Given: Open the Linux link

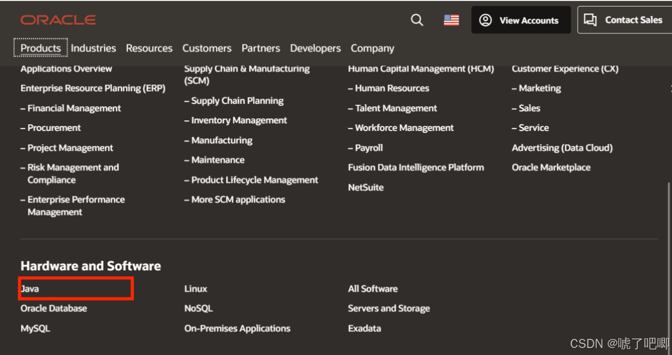Looking at the screenshot, I should (196, 289).
